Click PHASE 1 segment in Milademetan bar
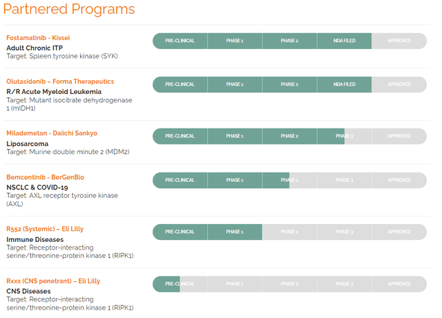Screen dimensions: 442x318 coord(235,136)
